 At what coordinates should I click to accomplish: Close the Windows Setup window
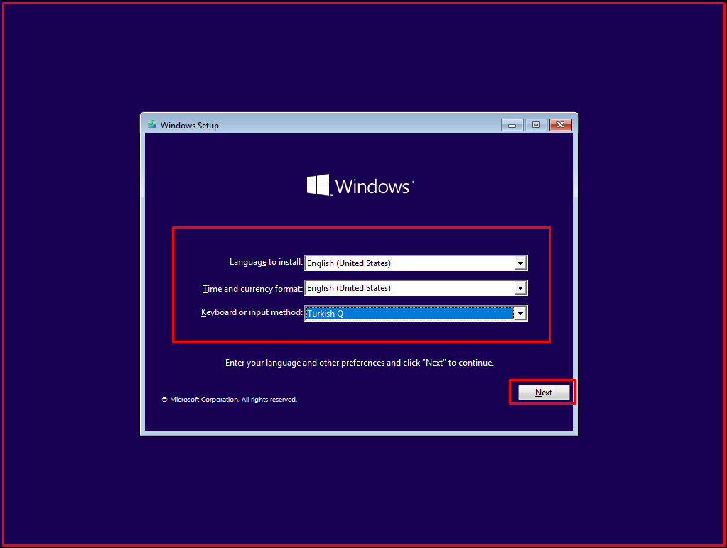pyautogui.click(x=560, y=125)
